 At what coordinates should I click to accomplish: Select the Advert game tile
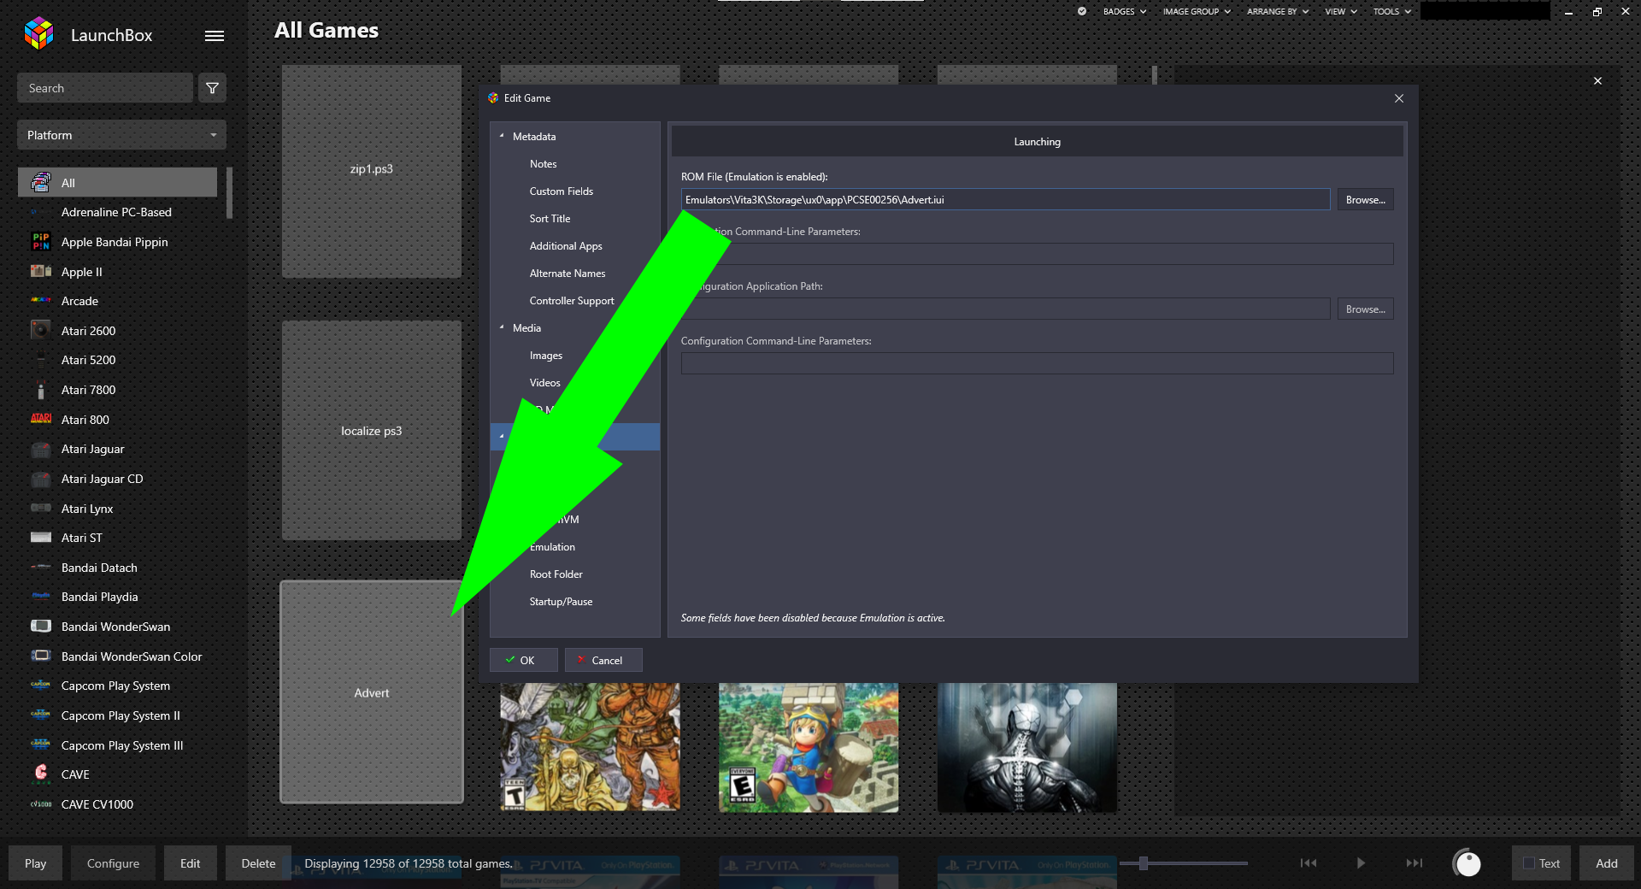point(372,692)
